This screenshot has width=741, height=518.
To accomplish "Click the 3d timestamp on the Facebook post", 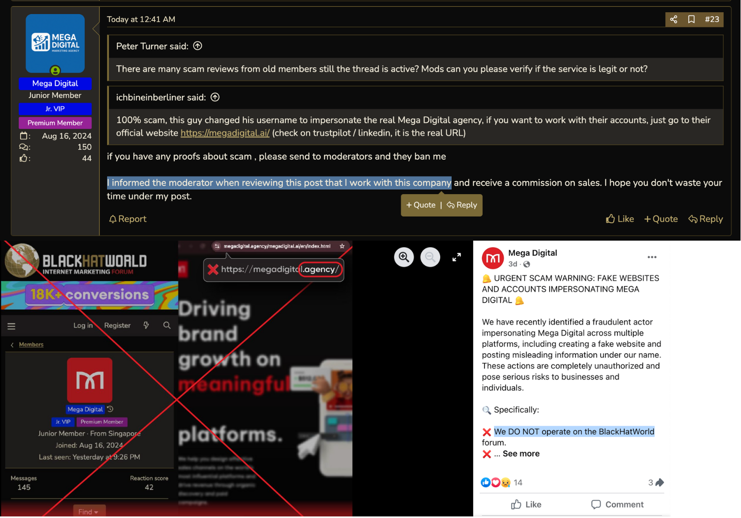I will [x=512, y=264].
